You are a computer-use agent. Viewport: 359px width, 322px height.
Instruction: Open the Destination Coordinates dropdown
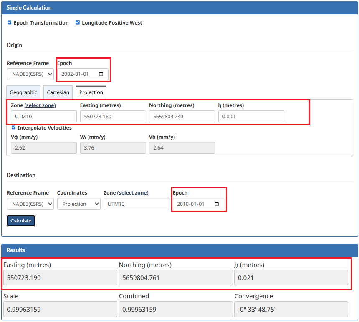(x=78, y=204)
